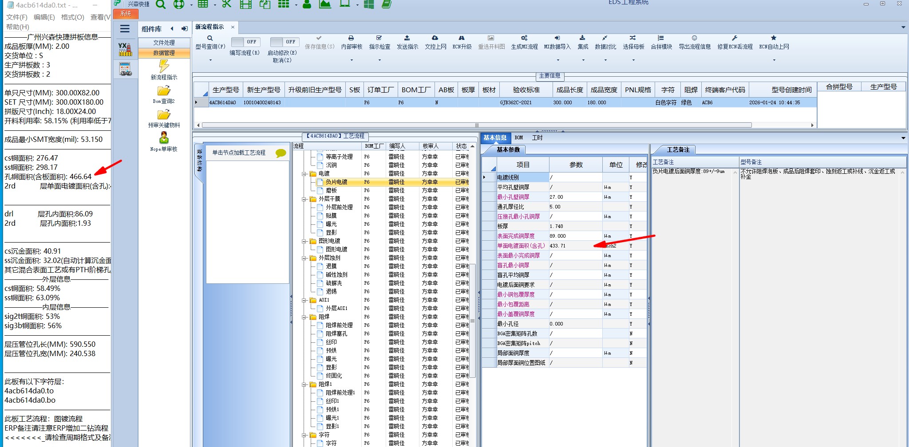Click 发送指示 upload button
909x447 pixels.
(407, 43)
